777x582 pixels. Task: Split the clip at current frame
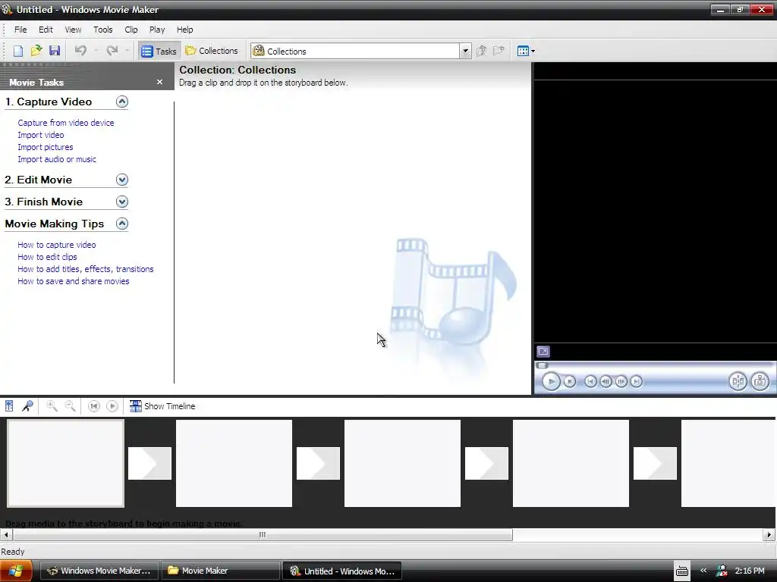[x=738, y=382]
